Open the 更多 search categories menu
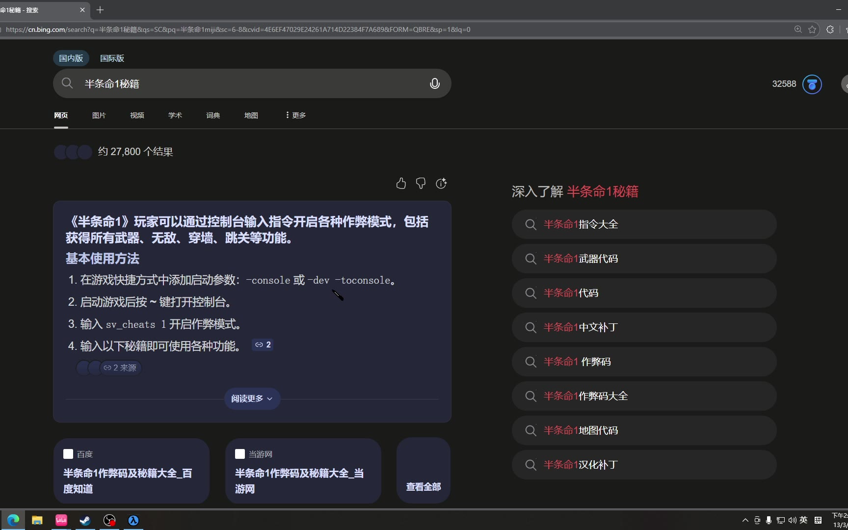Image resolution: width=848 pixels, height=530 pixels. tap(295, 115)
